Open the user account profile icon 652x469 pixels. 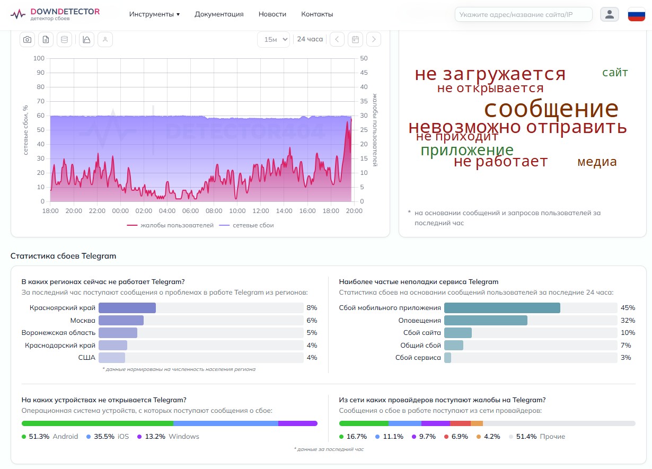point(610,14)
